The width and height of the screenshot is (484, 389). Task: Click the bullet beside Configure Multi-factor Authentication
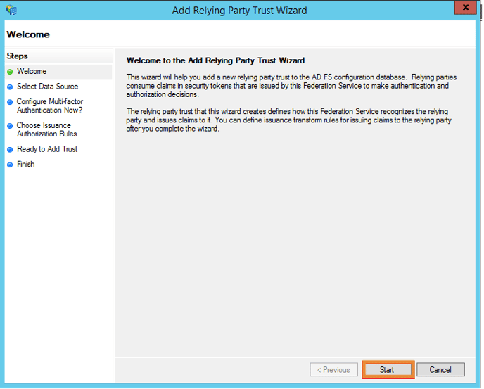(10, 103)
